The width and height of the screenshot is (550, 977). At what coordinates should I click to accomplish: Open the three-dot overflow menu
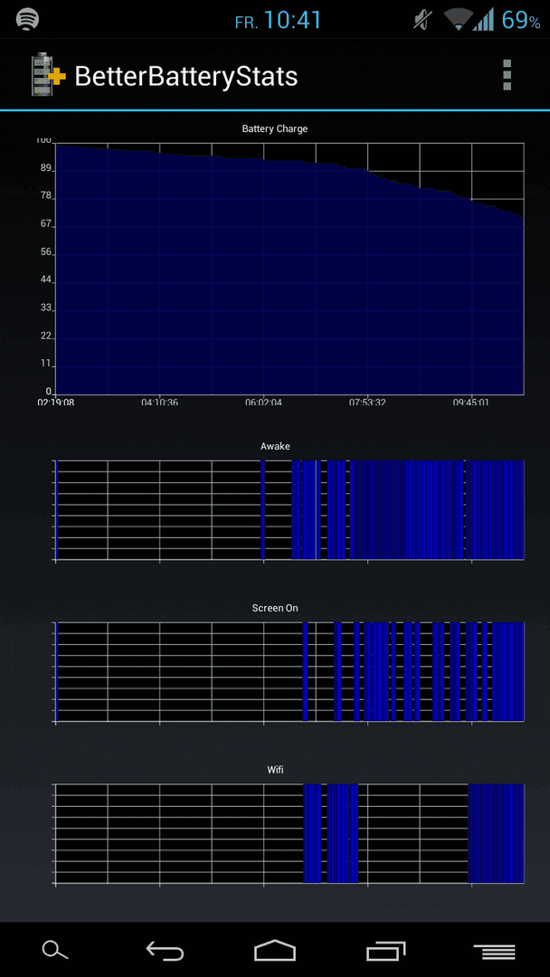(x=507, y=75)
